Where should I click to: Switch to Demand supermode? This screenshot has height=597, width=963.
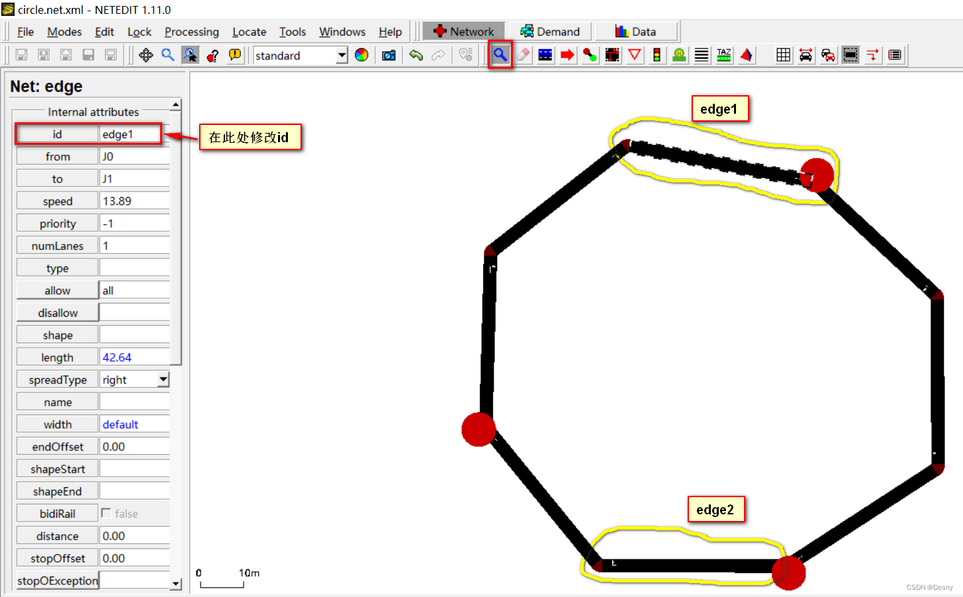click(550, 31)
